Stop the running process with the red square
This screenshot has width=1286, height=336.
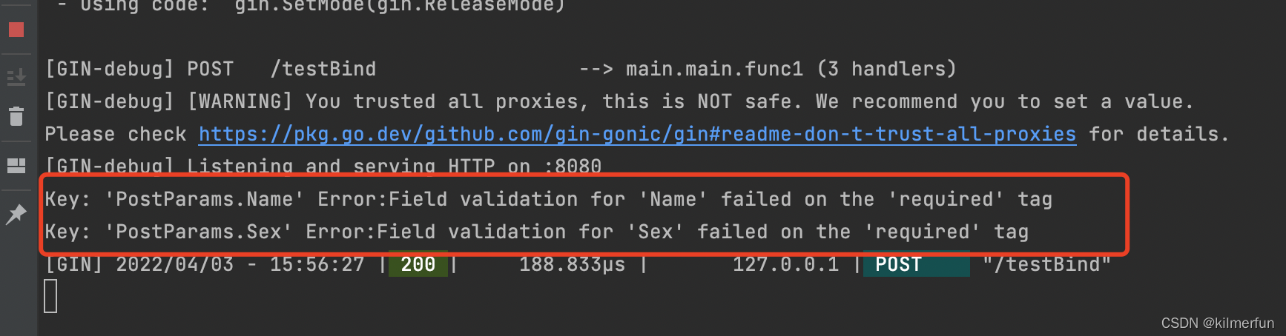click(x=16, y=30)
